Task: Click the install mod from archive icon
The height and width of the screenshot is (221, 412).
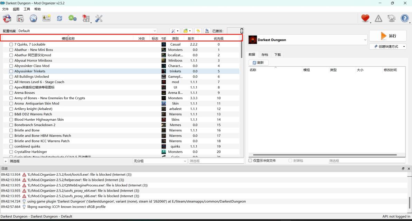Action: coord(7,18)
